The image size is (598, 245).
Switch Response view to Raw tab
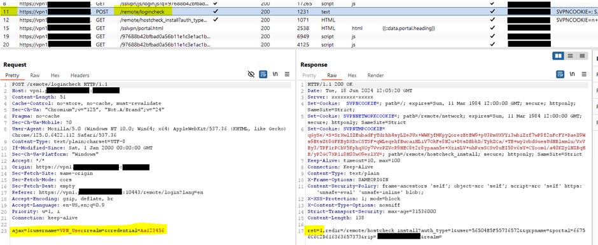pyautogui.click(x=332, y=76)
